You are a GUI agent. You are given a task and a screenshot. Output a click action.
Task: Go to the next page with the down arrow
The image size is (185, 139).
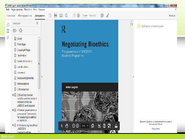pyautogui.click(x=78, y=15)
